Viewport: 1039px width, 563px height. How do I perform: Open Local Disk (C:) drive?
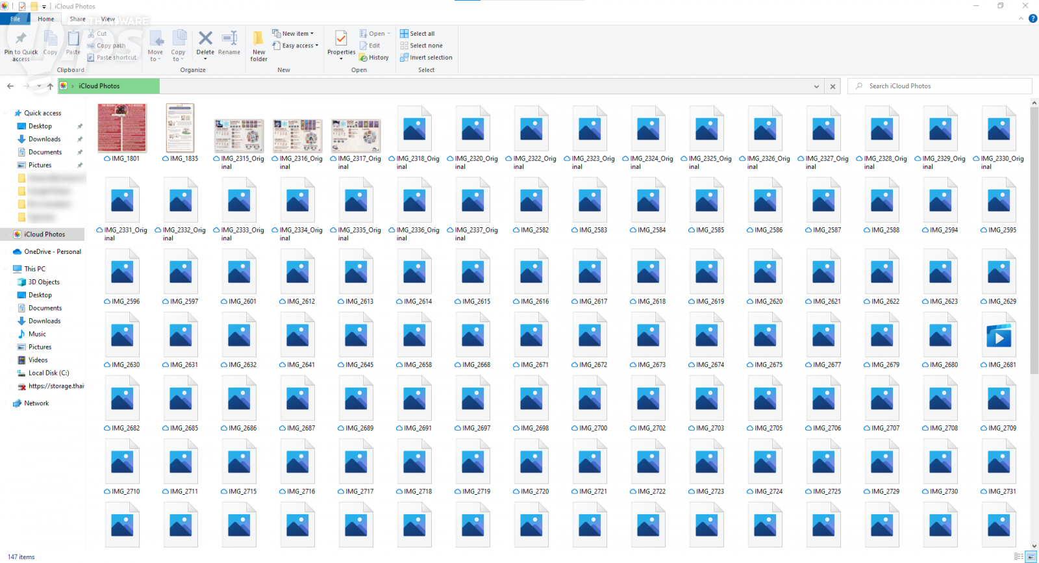49,373
